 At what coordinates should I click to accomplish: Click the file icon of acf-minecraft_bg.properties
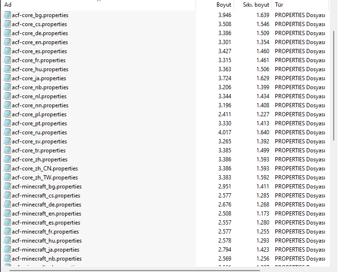point(7,186)
